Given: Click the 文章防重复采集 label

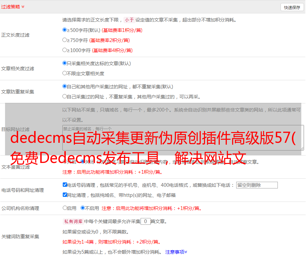Looking at the screenshot, I should point(18,92).
